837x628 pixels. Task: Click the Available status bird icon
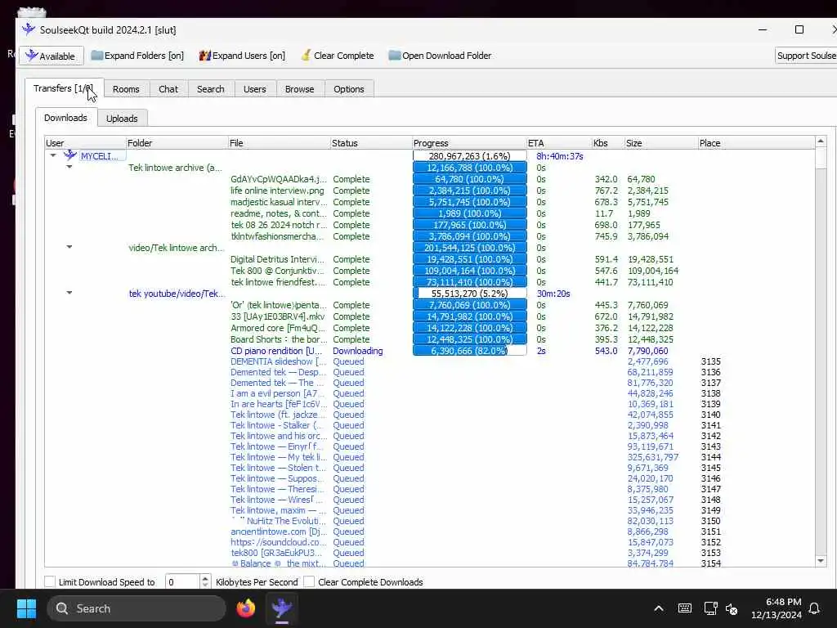click(32, 55)
